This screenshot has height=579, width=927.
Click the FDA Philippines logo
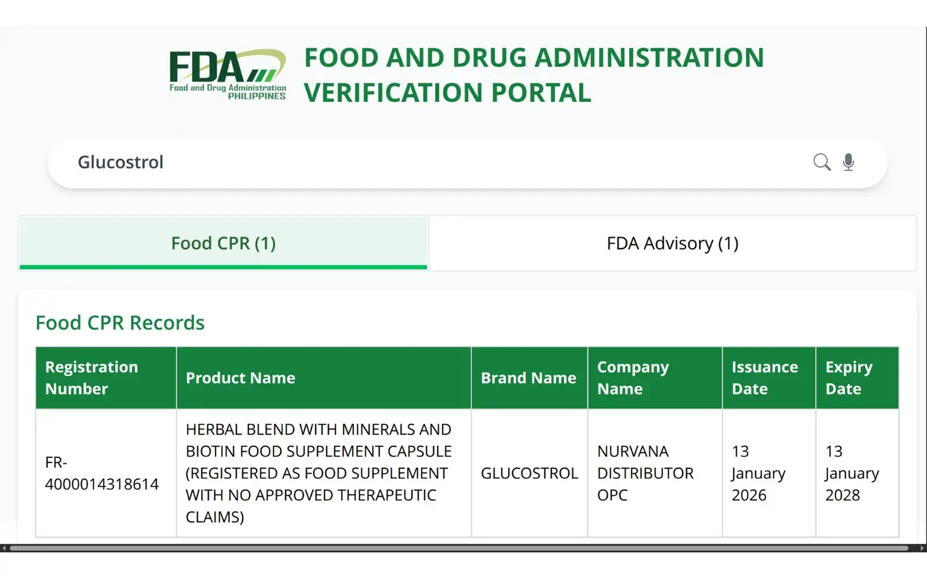[226, 75]
